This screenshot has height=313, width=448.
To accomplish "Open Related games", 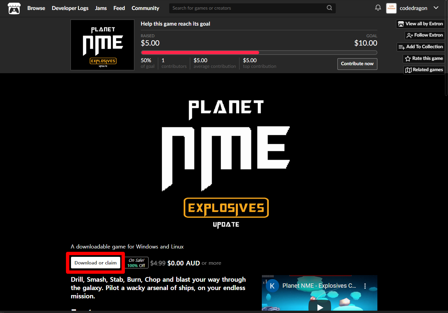I will [424, 70].
